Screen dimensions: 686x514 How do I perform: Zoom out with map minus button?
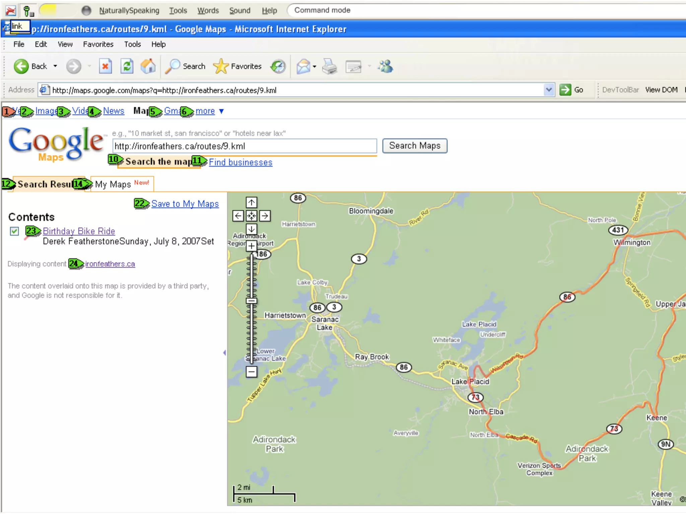pyautogui.click(x=252, y=371)
